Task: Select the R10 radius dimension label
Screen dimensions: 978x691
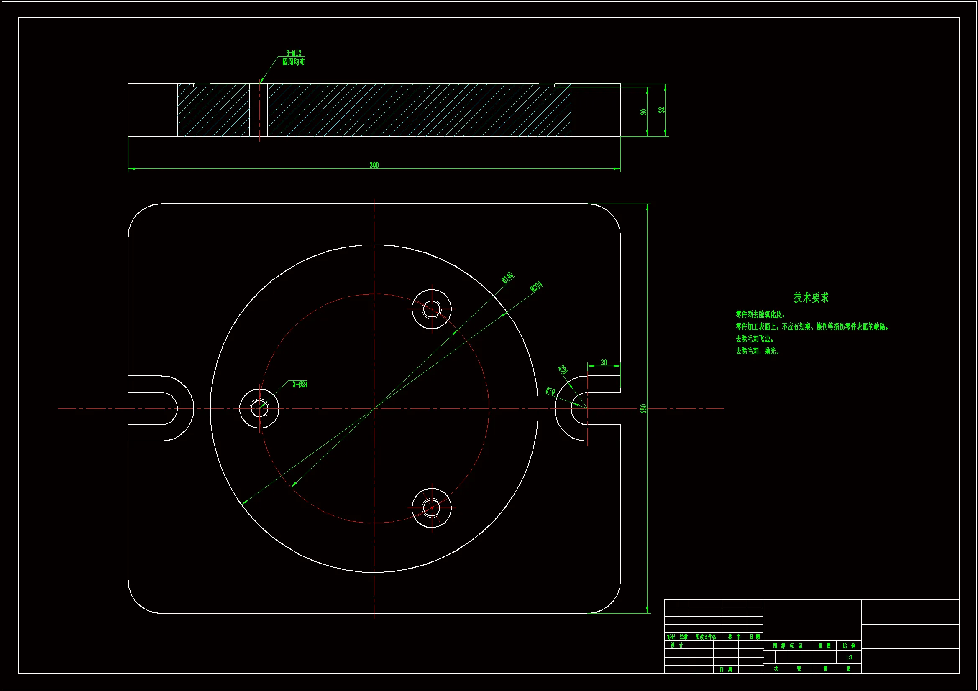Action: point(550,391)
